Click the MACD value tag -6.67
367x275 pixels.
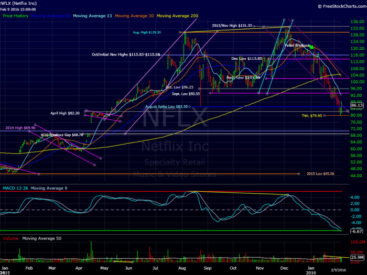point(357,232)
